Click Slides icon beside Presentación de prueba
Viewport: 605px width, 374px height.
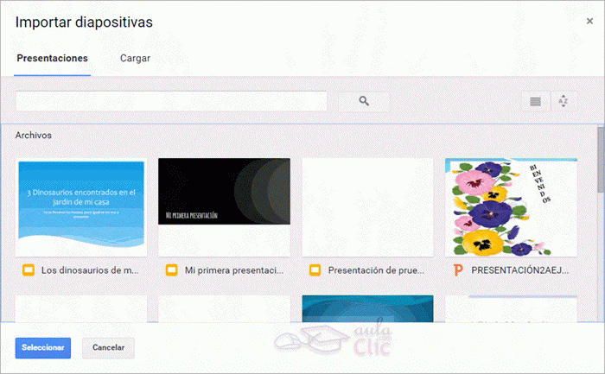click(x=315, y=269)
